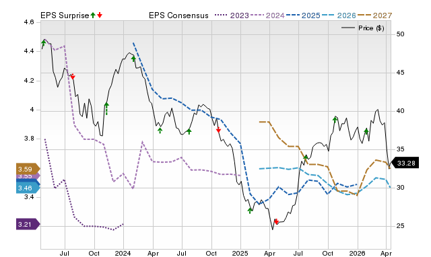The image size is (431, 257).
Task: Click the red miss arrow near October 2024
Action: [218, 130]
